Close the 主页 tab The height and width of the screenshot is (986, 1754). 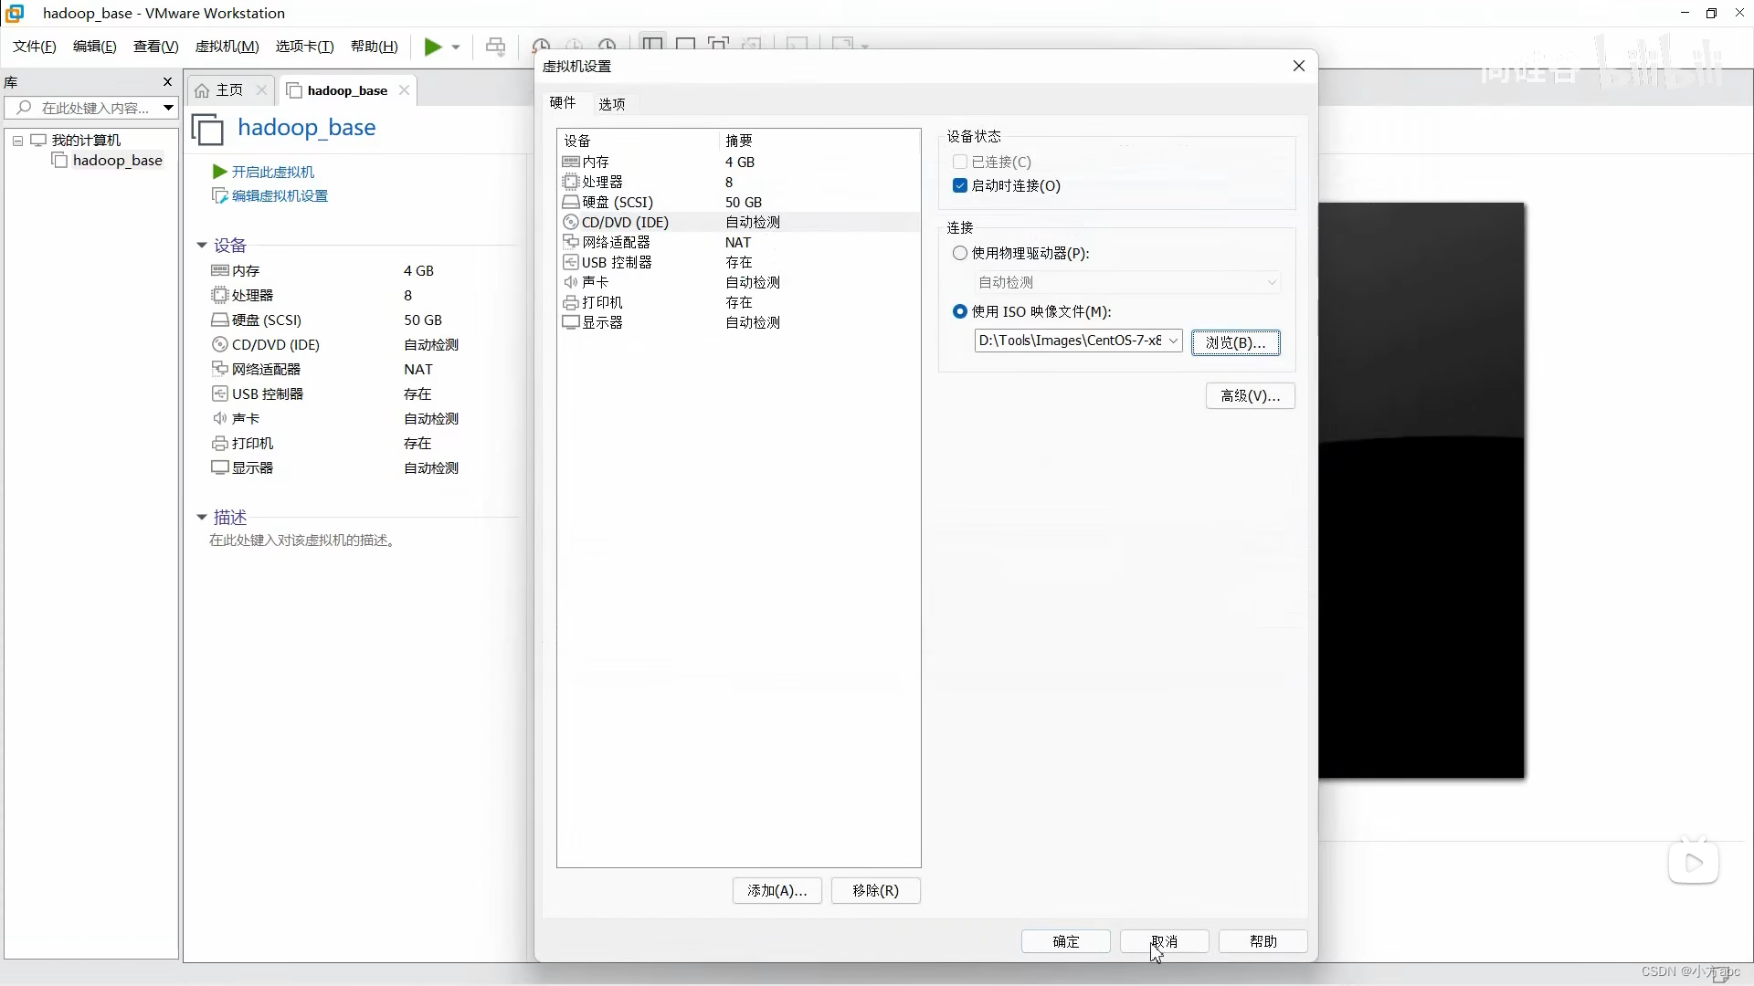click(261, 89)
